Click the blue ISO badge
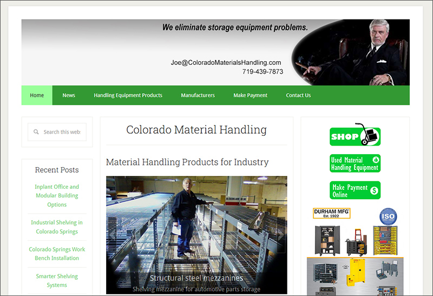Image resolution: width=433 pixels, height=296 pixels. point(388,216)
